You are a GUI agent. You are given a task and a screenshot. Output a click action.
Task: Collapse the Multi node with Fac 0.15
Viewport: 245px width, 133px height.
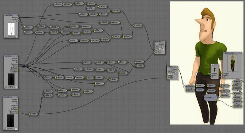(x=168, y=67)
